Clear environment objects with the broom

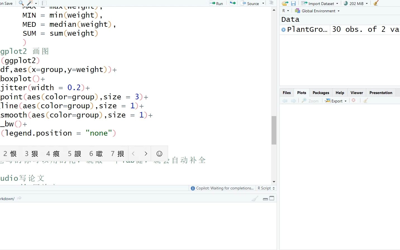[x=376, y=3]
